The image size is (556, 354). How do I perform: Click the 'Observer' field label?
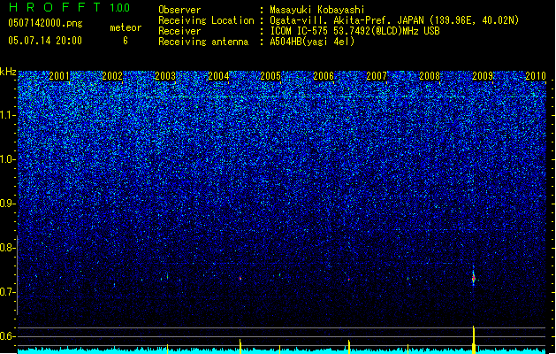click(179, 10)
